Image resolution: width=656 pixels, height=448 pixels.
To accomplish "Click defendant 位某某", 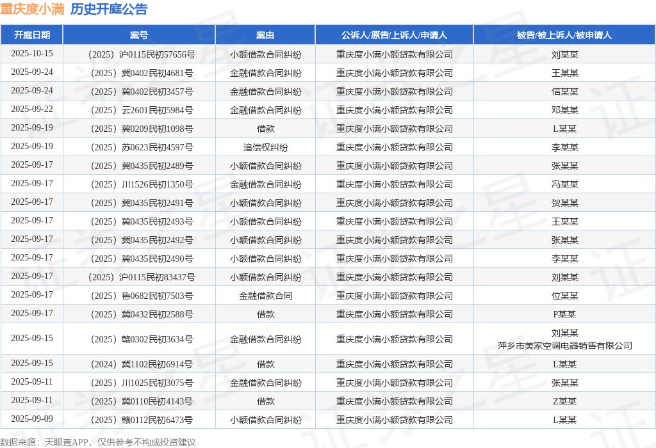I will point(564,296).
